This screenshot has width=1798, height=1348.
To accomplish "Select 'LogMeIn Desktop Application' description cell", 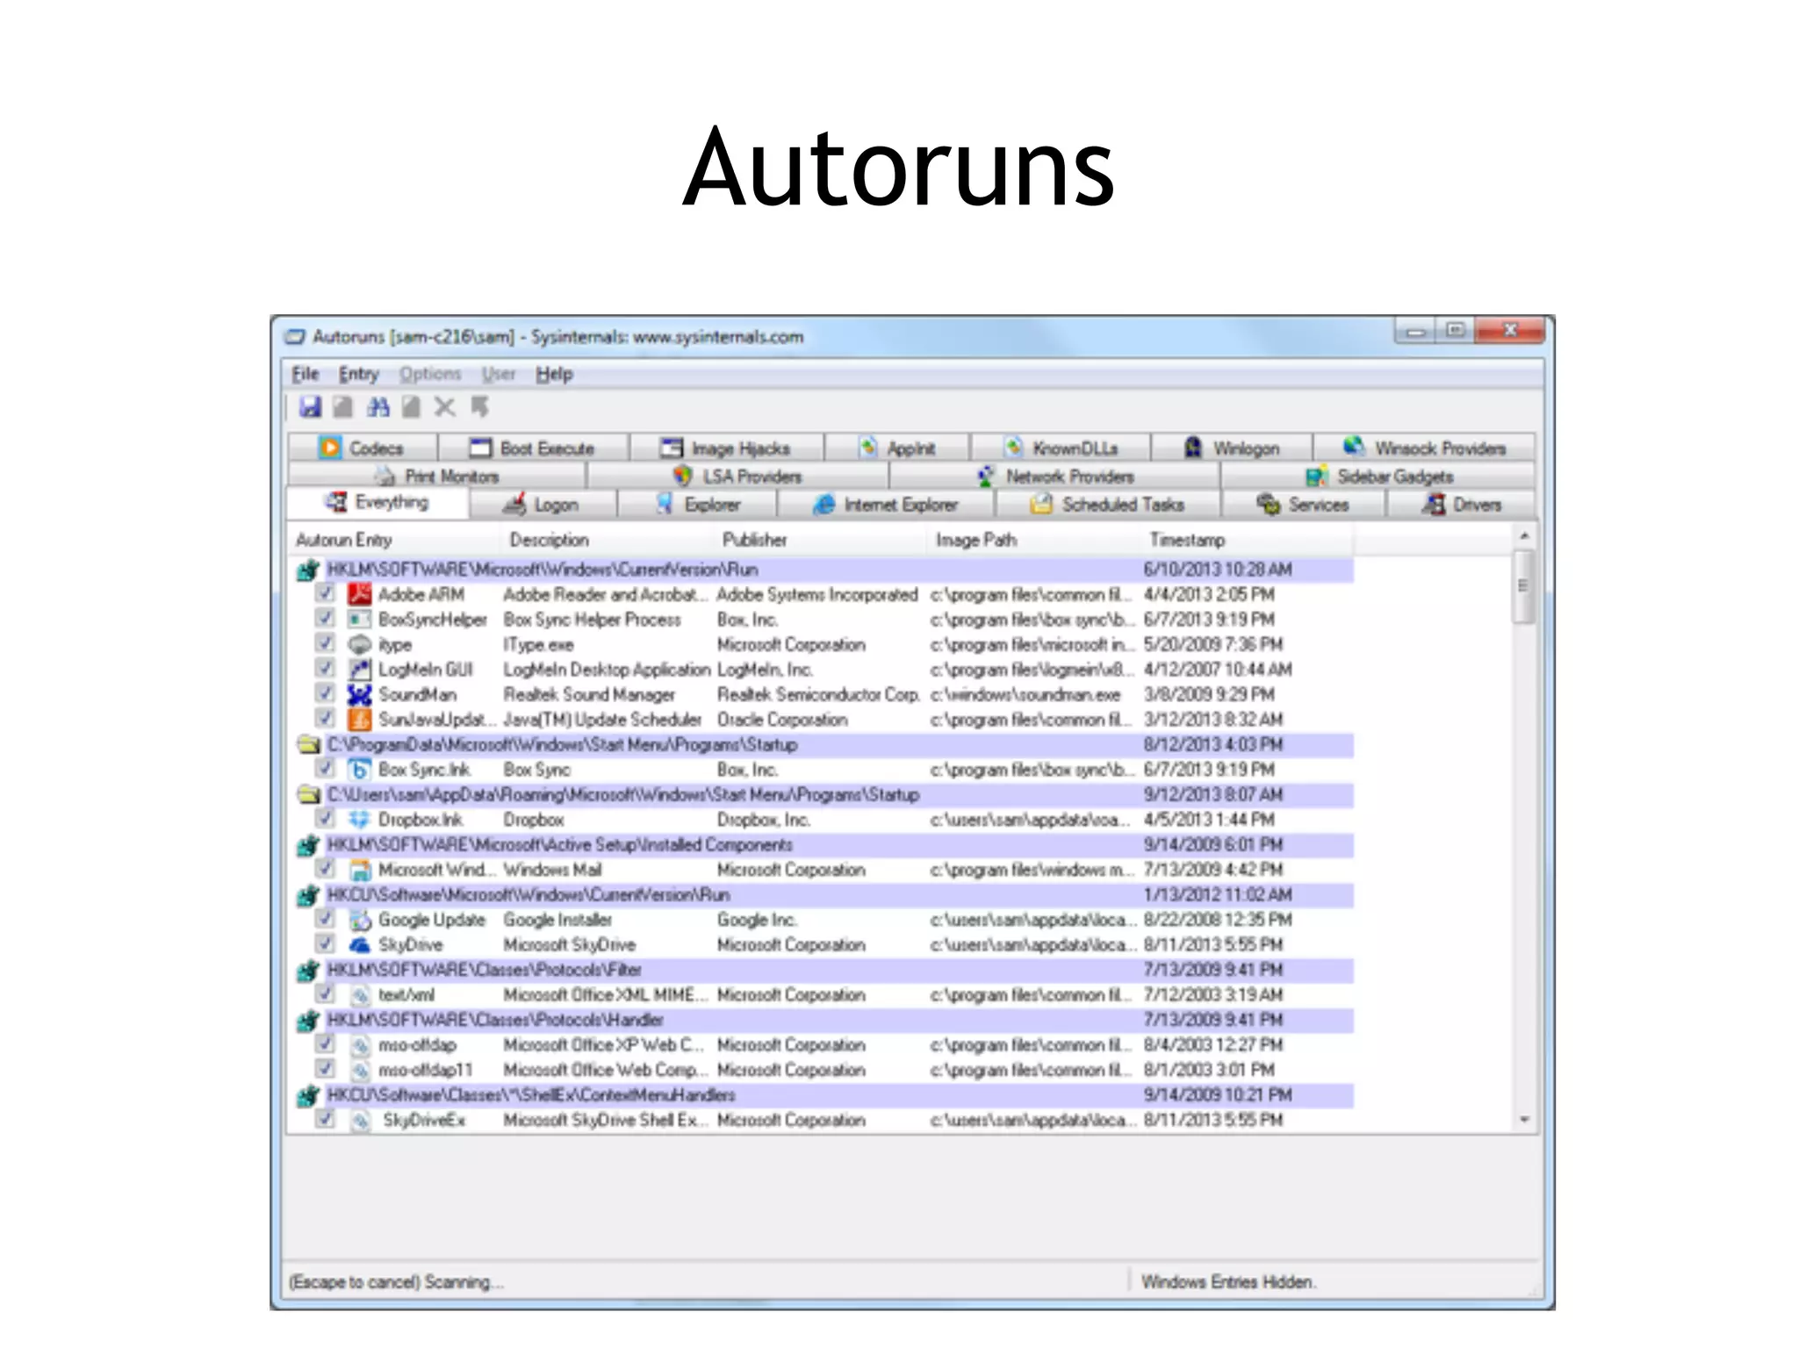I will pos(607,670).
